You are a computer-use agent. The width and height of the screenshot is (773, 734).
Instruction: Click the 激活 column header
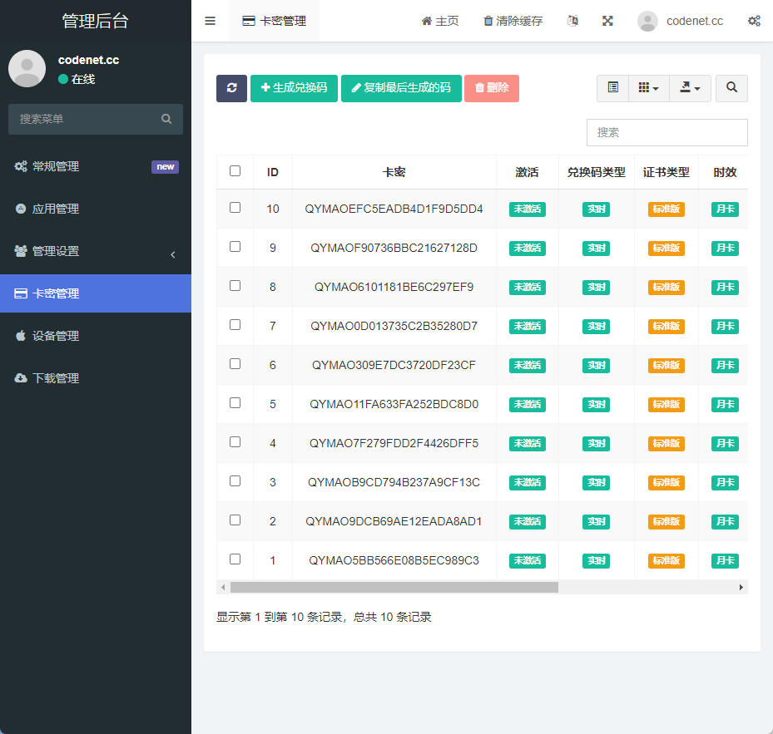[527, 172]
